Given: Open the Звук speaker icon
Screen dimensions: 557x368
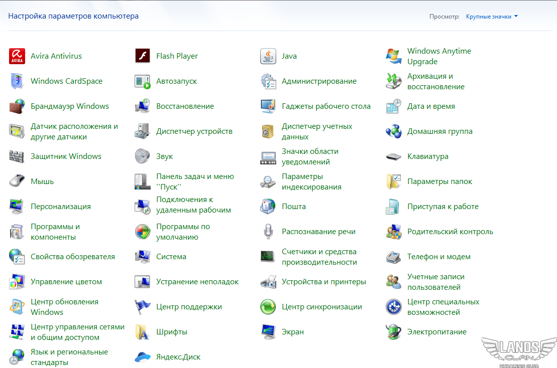Looking at the screenshot, I should click(143, 156).
